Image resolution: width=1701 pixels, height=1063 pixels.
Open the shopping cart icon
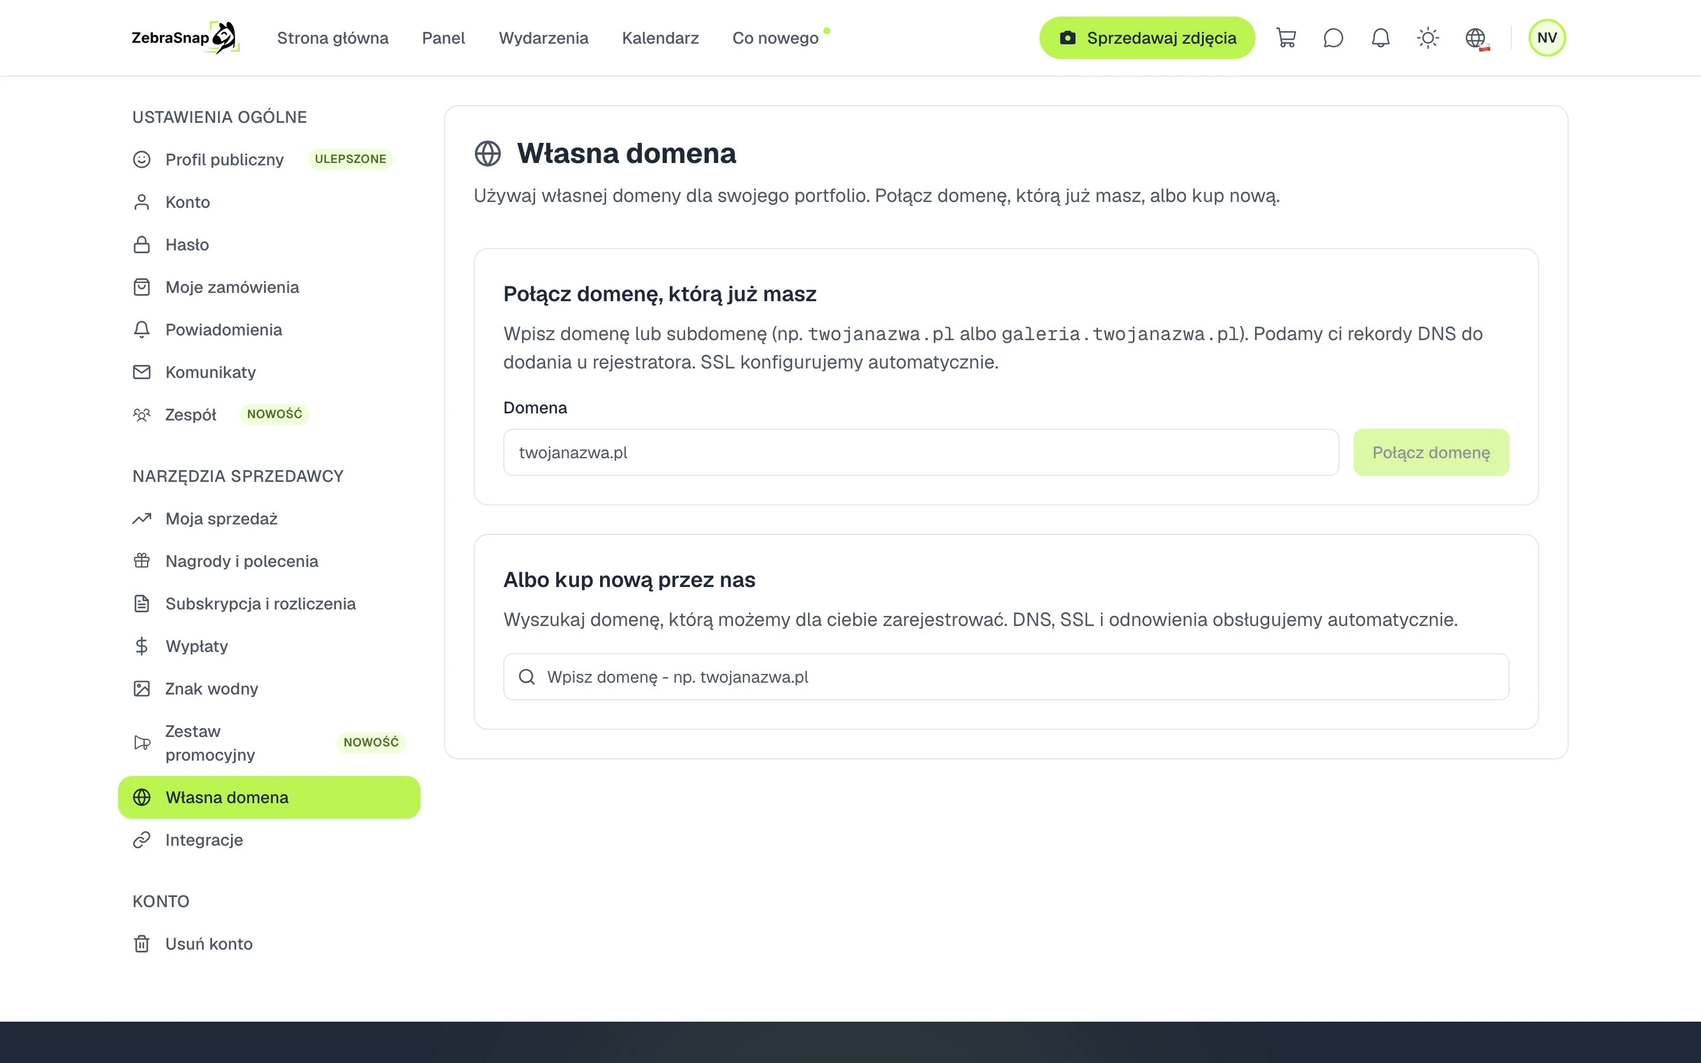[x=1286, y=38]
